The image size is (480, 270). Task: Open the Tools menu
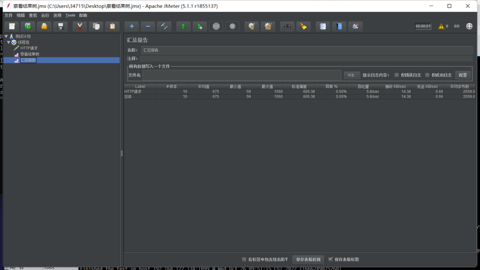pyautogui.click(x=70, y=15)
